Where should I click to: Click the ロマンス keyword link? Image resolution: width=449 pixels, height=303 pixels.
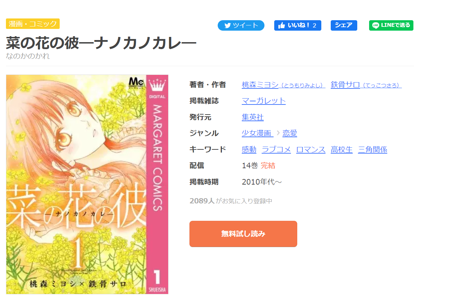coord(311,149)
